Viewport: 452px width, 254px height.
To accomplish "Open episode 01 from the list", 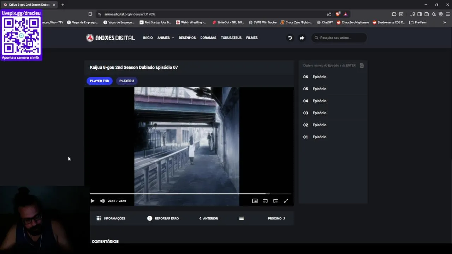I will coord(333,137).
